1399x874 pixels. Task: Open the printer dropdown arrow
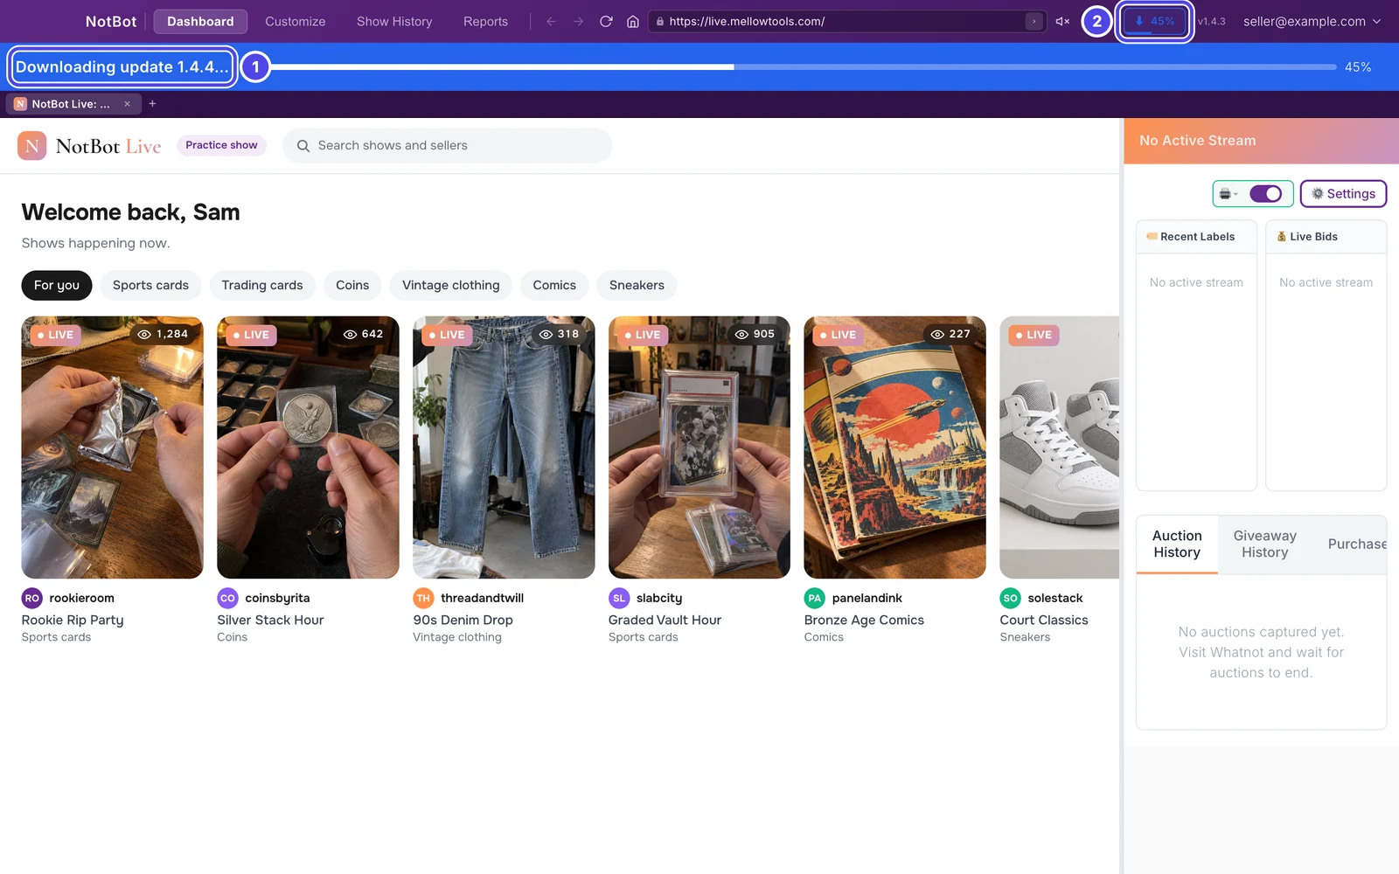coord(1235,194)
